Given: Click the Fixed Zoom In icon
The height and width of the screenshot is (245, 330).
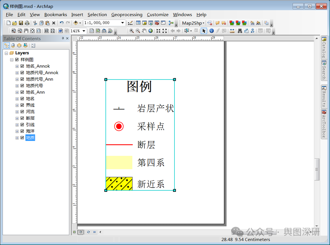Looking at the screenshot, I should [x=158, y=31].
